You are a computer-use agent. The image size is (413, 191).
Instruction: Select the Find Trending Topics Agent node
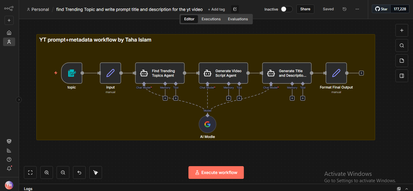pos(160,73)
